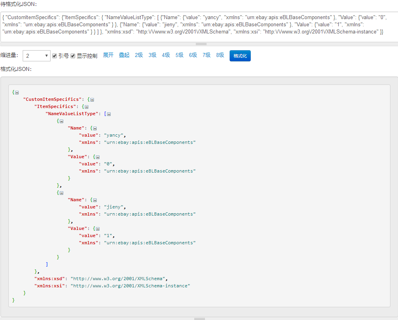Click the 叠起 collapse-all link
398x320 pixels.
pyautogui.click(x=124, y=55)
